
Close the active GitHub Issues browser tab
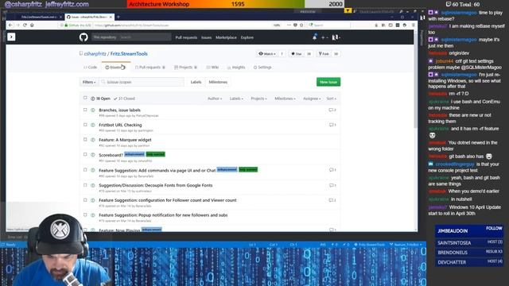(x=111, y=17)
